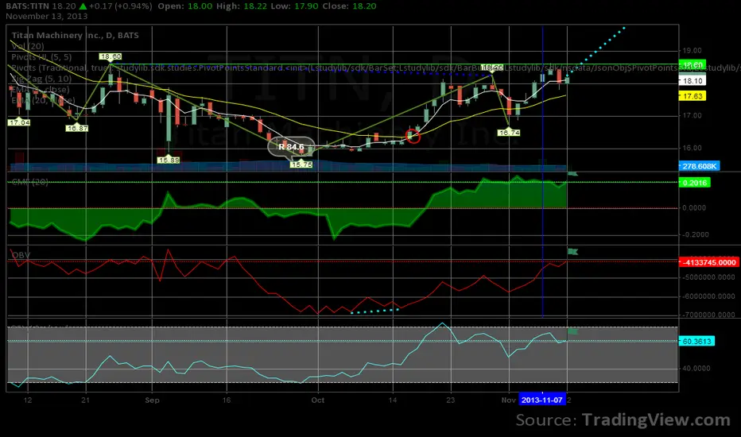Click the green 18.60 price axis tag

click(x=693, y=64)
